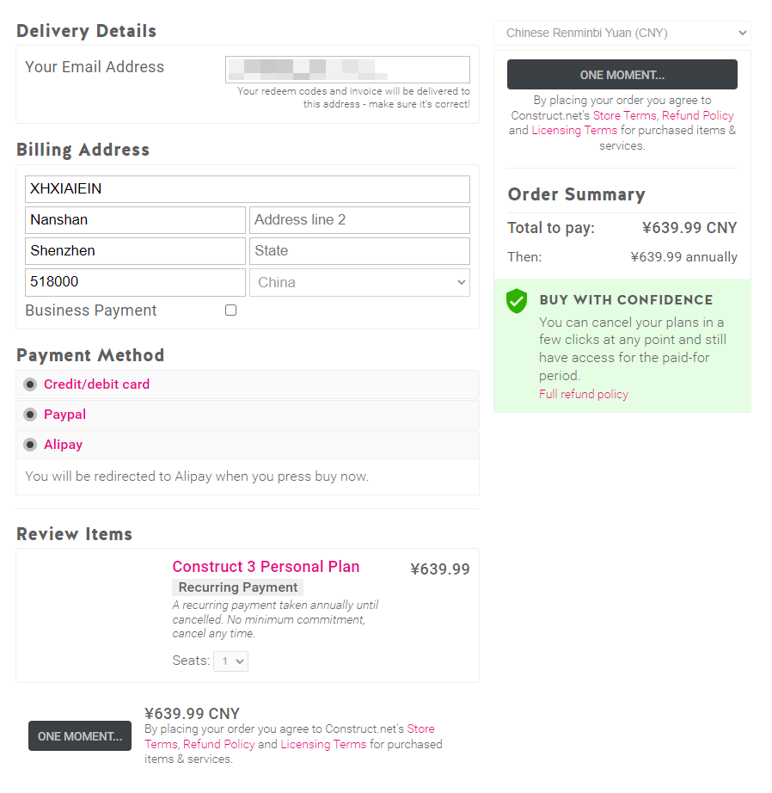
Task: Open the currency dropdown showing Chinese Renminbi Yuan
Action: pyautogui.click(x=622, y=33)
